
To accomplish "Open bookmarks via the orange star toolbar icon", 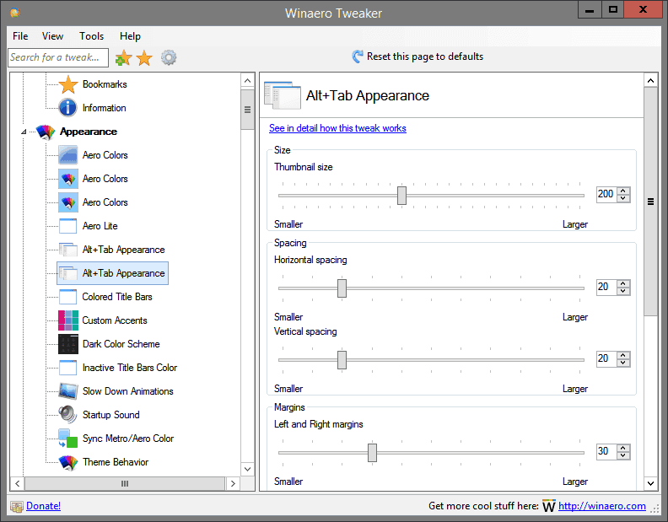I will coord(144,57).
